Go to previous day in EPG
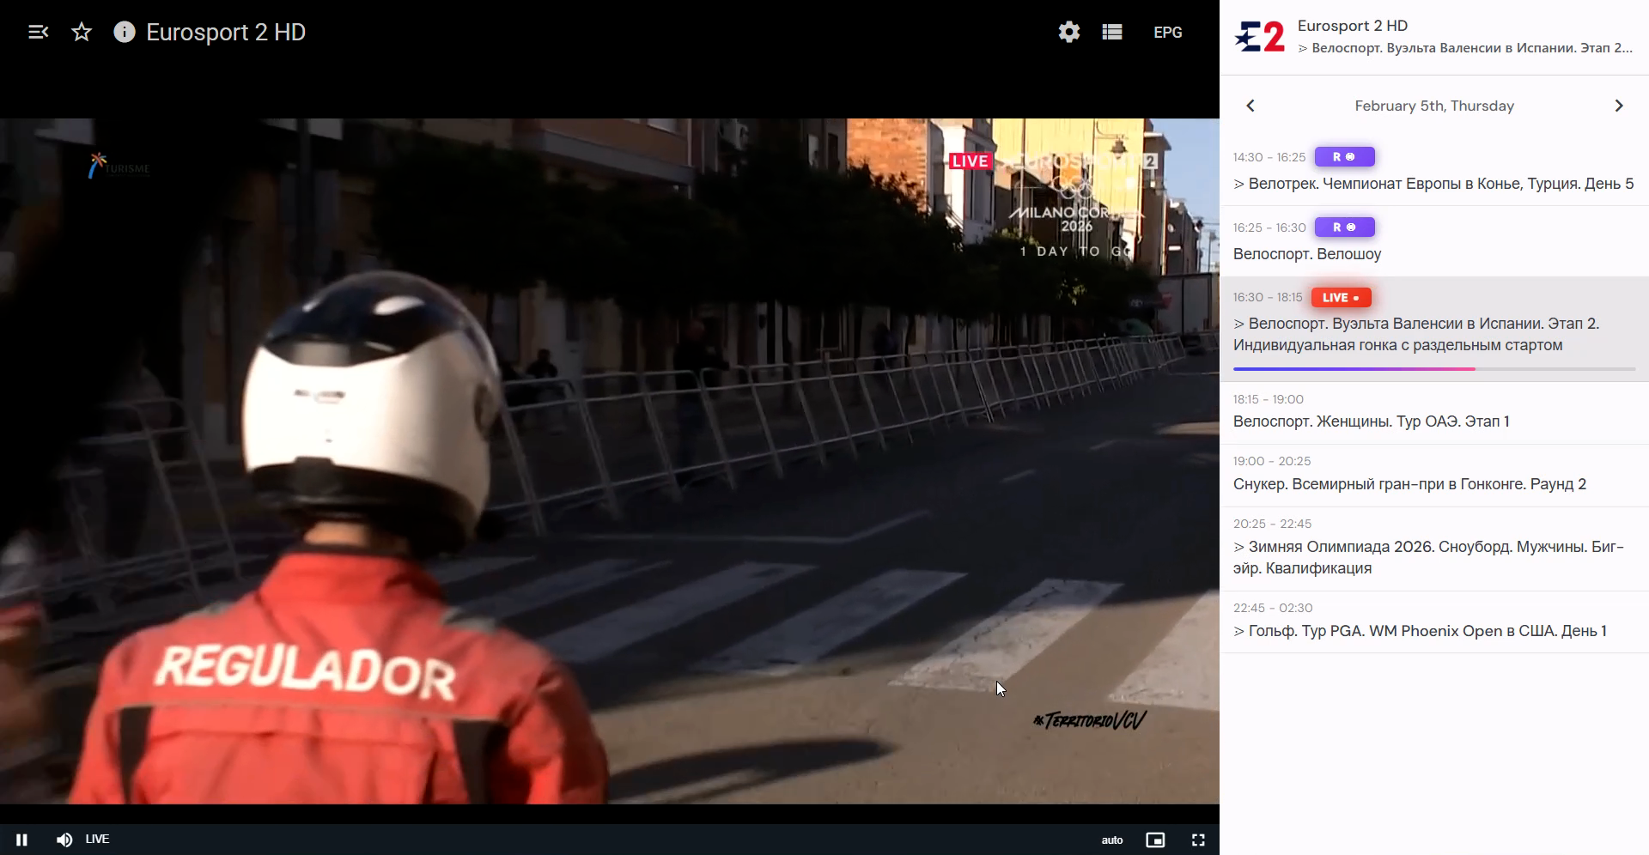Screen dimensions: 1649x855 click(x=1250, y=106)
